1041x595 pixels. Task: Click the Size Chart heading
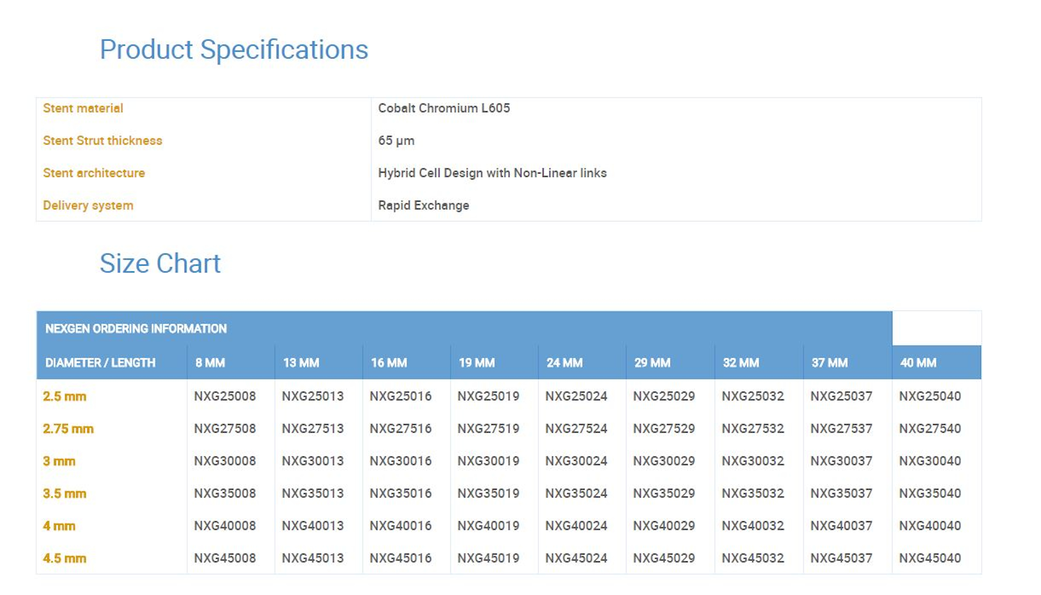(160, 263)
